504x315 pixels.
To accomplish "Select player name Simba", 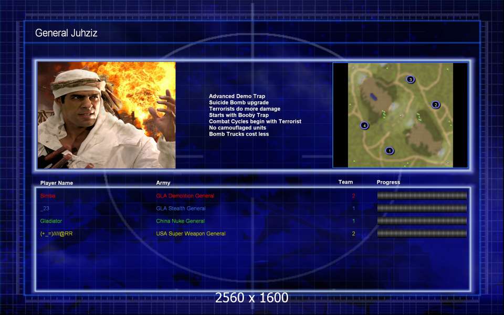I will 48,196.
